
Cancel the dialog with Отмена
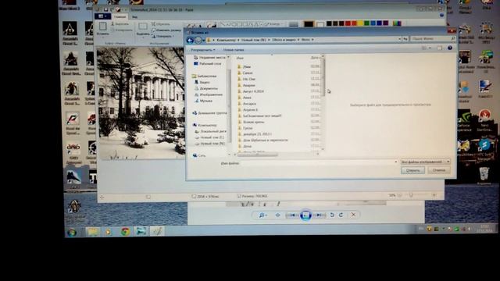click(438, 170)
